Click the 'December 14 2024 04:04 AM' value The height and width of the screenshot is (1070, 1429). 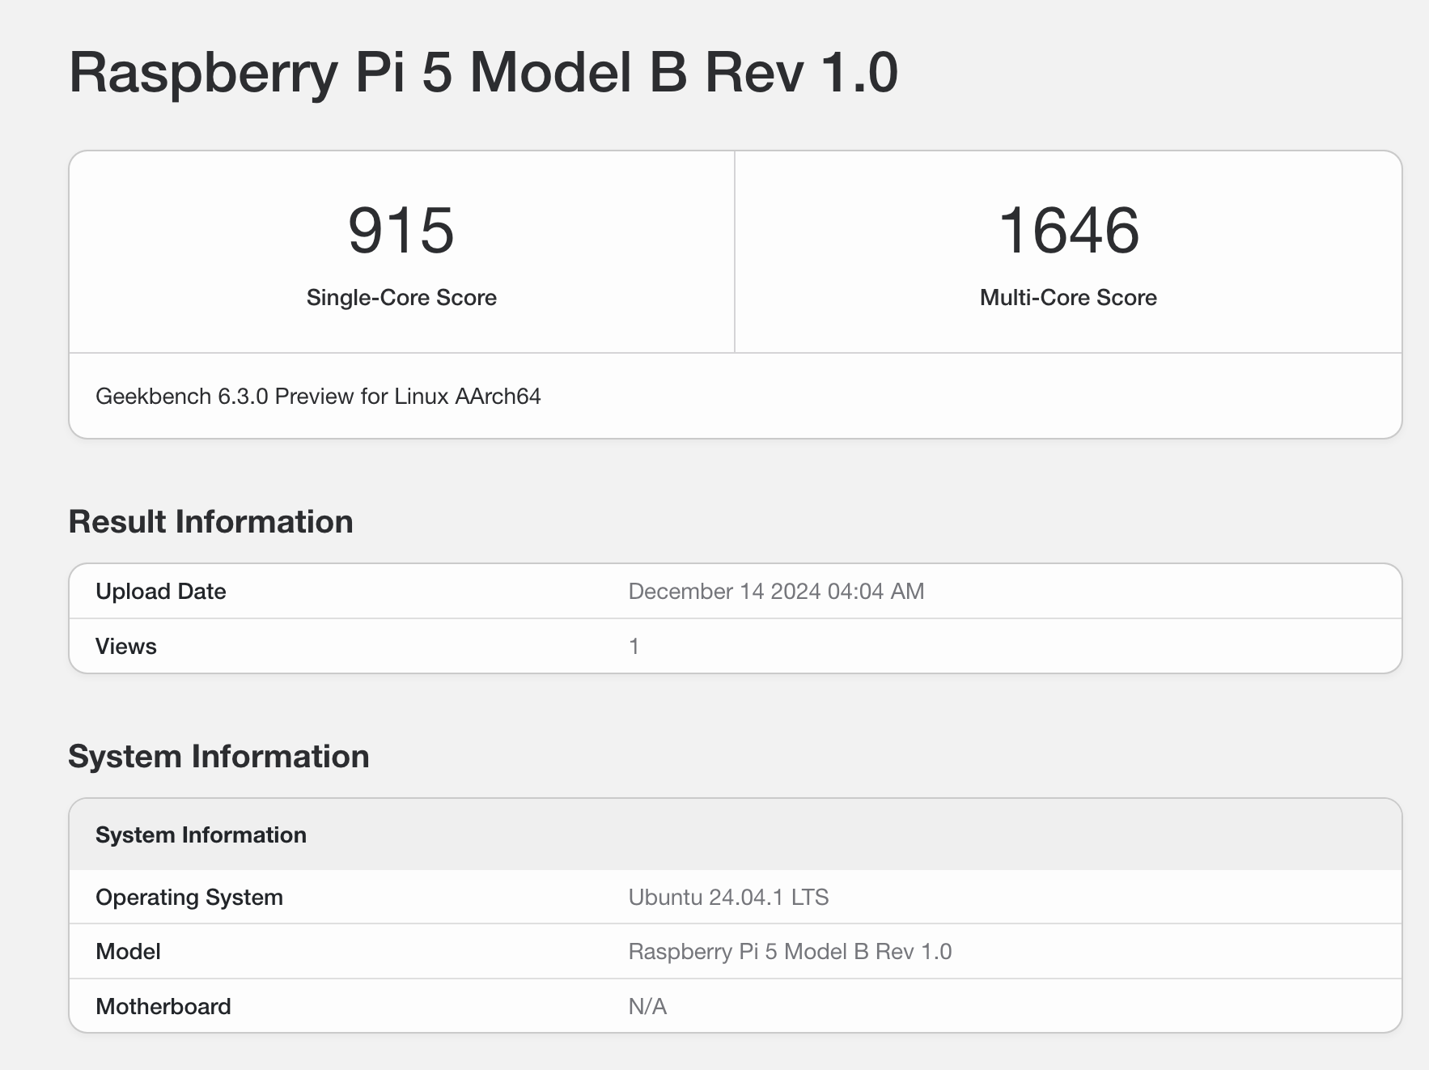[x=776, y=591]
